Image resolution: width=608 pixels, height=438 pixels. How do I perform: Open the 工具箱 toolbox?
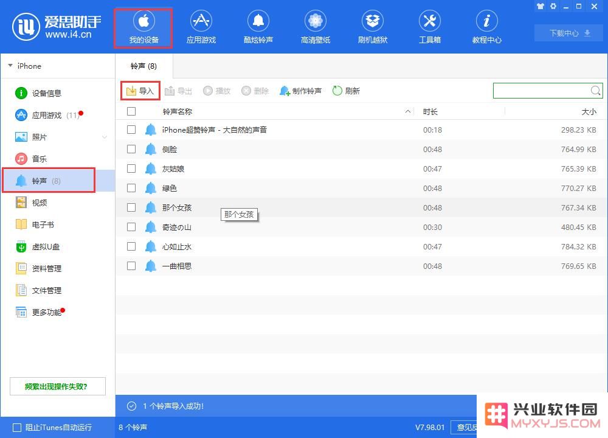[x=430, y=28]
